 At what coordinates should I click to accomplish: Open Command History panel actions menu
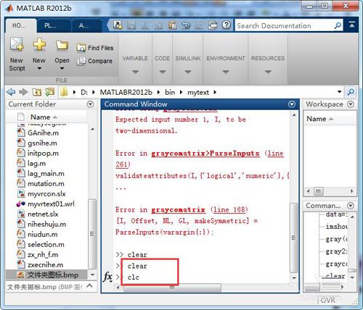[x=351, y=206]
